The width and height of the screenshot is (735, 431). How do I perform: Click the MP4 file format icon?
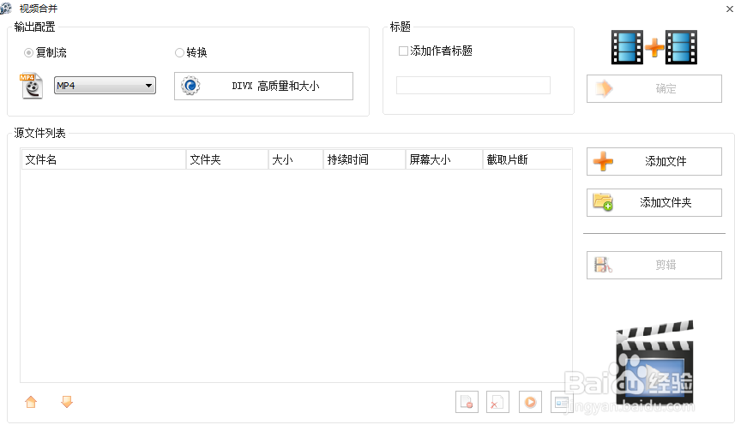32,86
